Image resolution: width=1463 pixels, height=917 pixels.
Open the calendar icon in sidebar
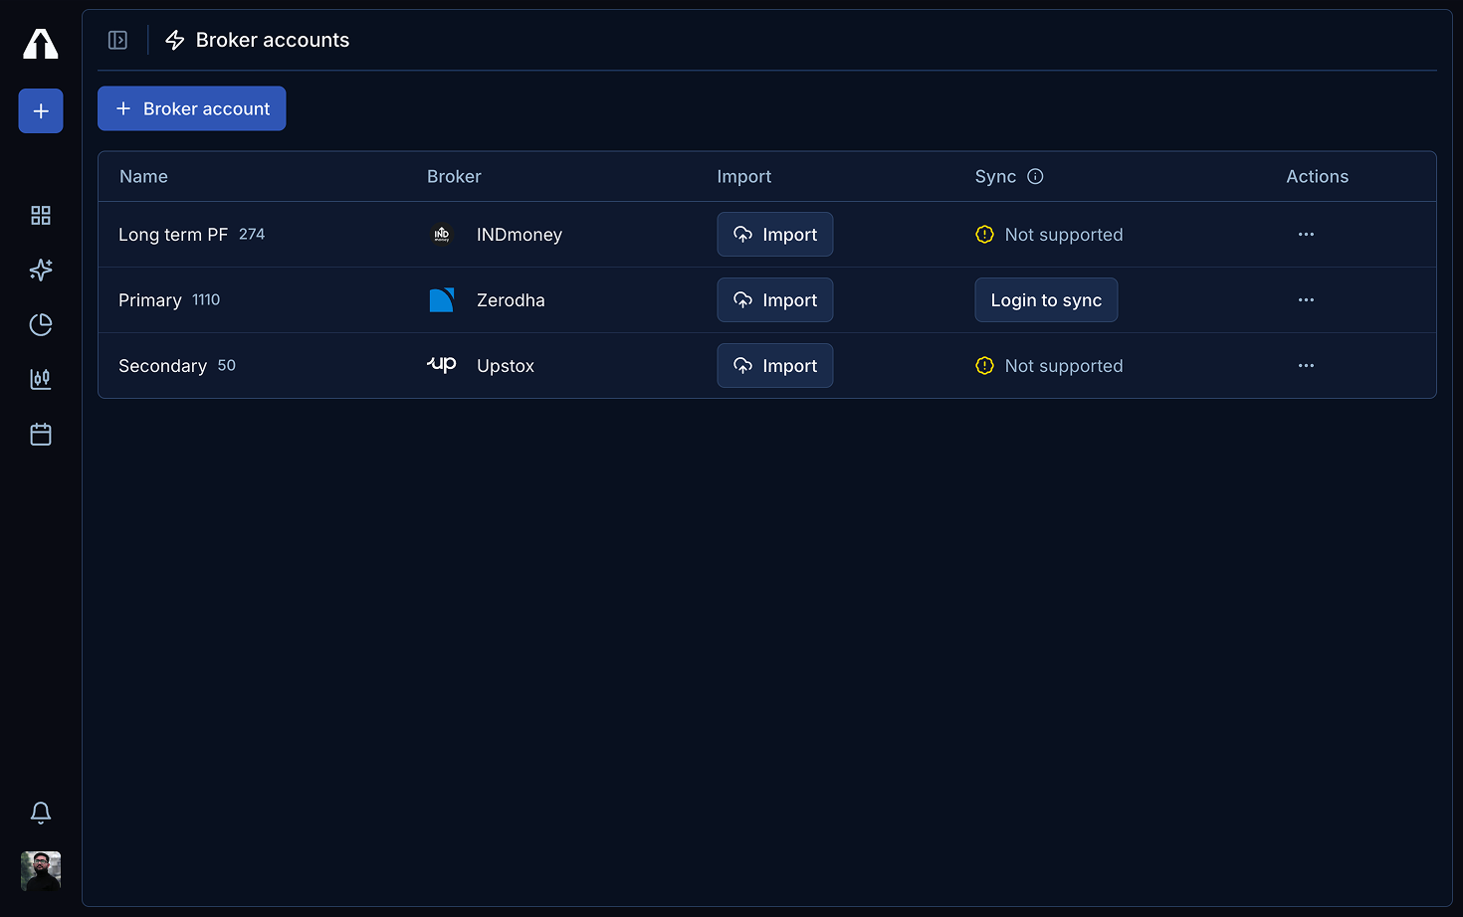[40, 434]
